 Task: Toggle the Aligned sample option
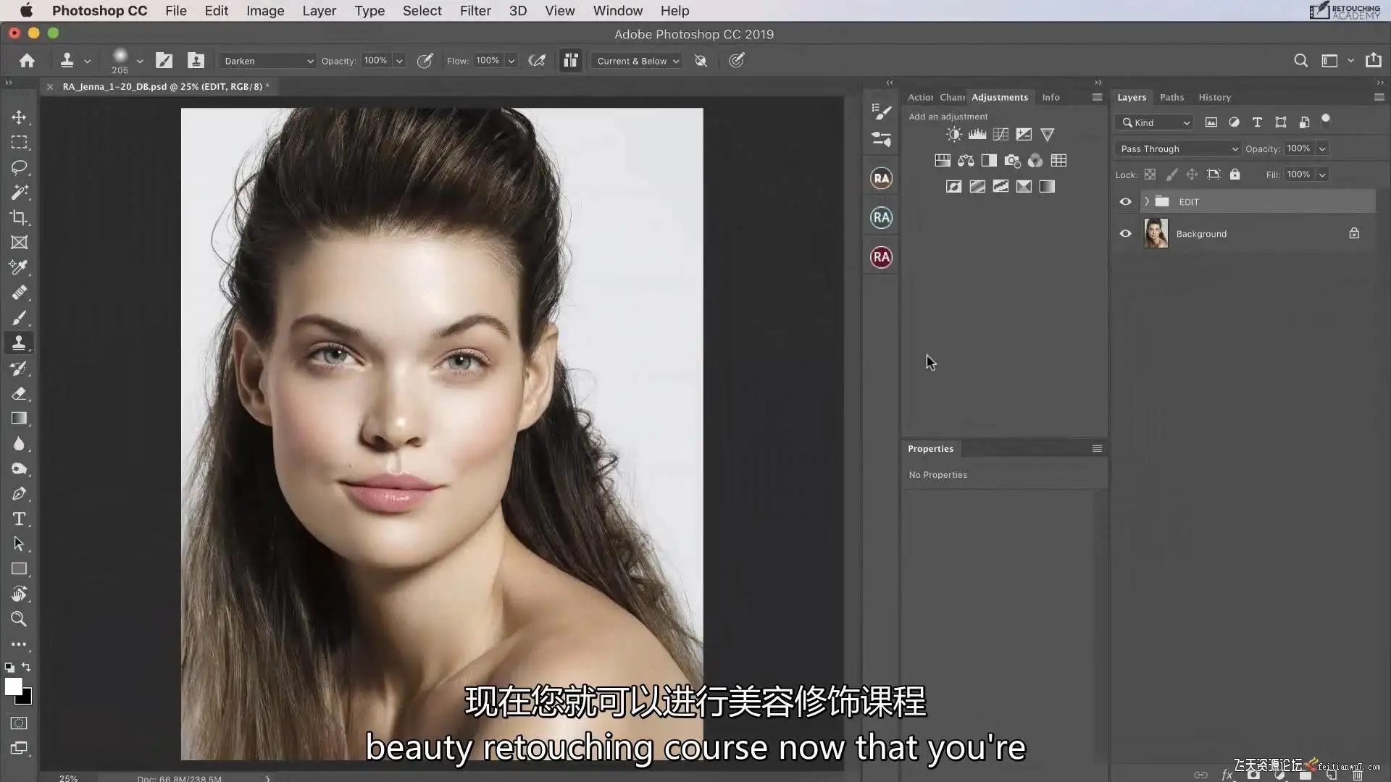(x=571, y=61)
